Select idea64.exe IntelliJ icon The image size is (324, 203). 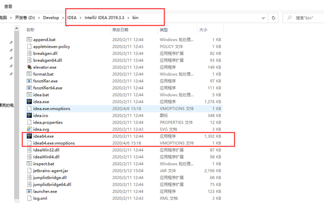[29, 136]
